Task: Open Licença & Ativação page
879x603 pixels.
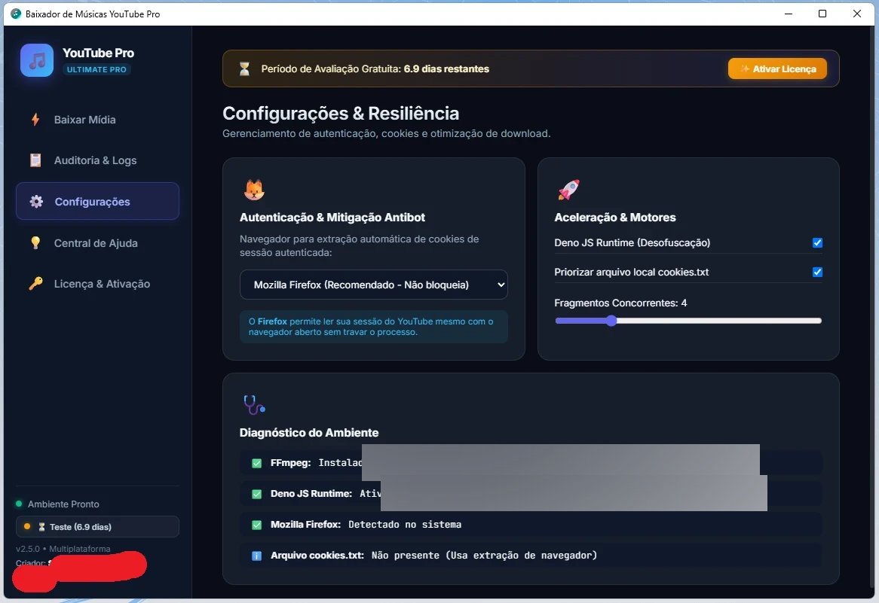Action: [x=97, y=284]
